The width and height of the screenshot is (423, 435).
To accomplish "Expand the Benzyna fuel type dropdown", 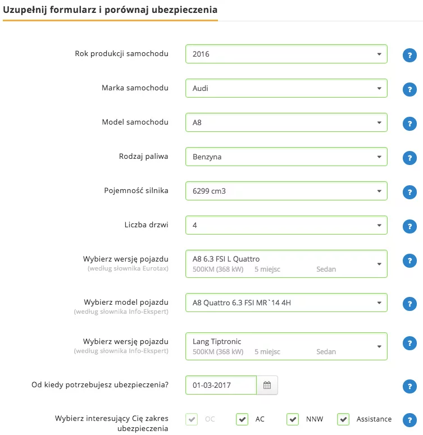I will [286, 157].
